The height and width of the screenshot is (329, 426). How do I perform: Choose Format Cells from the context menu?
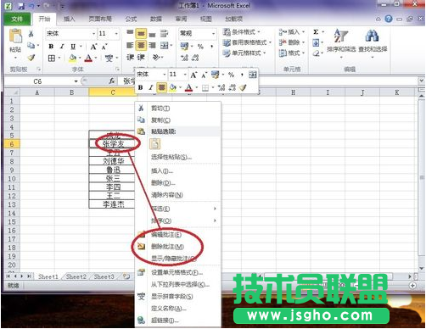click(x=177, y=272)
